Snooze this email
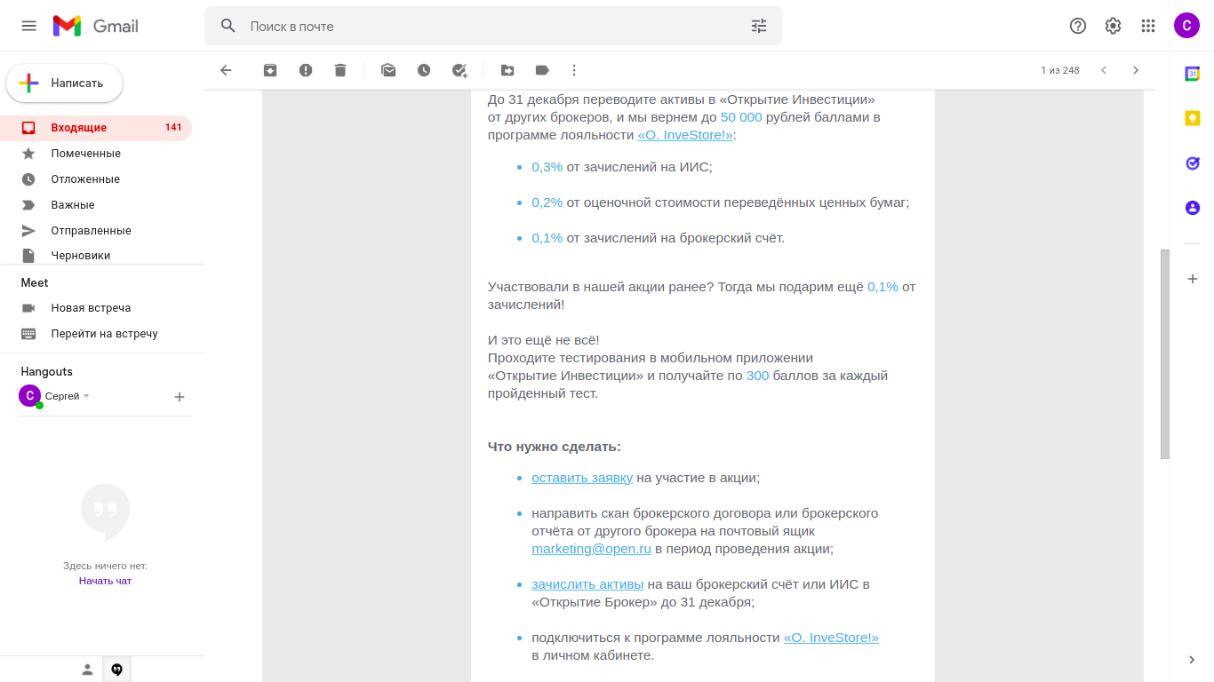This screenshot has width=1214, height=682. [424, 70]
